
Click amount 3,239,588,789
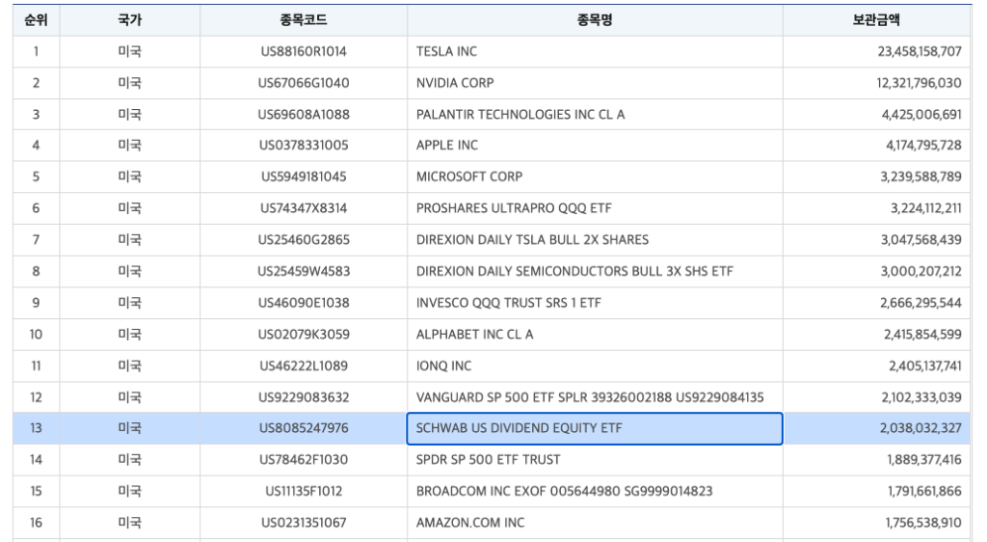[x=920, y=176]
